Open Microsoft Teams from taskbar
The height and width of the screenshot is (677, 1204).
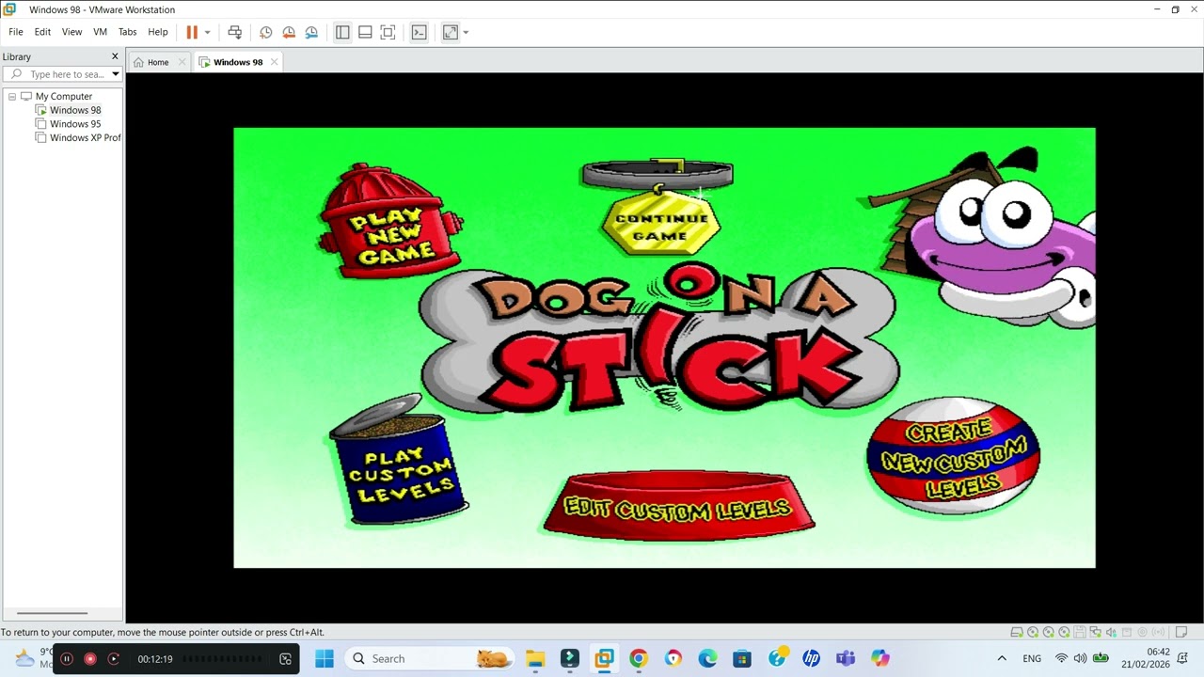point(846,658)
